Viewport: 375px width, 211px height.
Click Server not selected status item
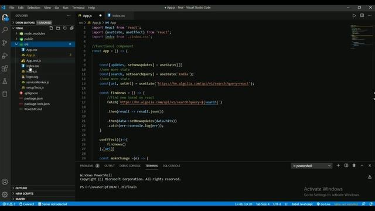pos(53,204)
